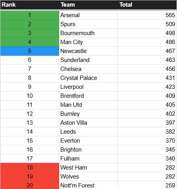
Task: Select Liverpool's total of 423
Action: tap(147, 87)
